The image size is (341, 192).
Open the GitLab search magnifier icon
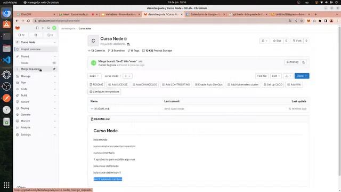pyautogui.click(x=48, y=28)
